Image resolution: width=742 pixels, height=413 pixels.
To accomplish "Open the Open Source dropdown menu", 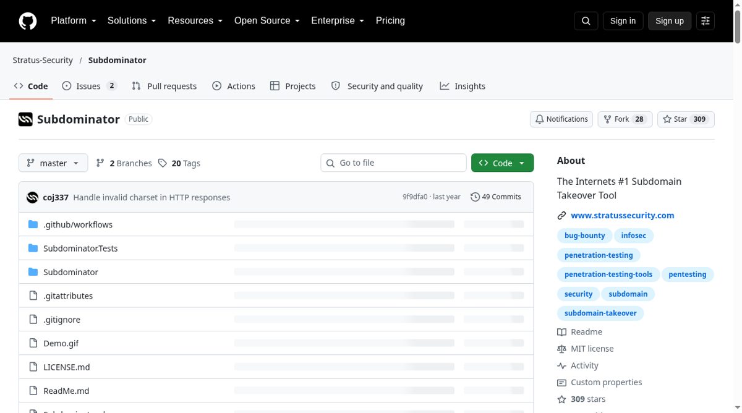I will pos(267,20).
